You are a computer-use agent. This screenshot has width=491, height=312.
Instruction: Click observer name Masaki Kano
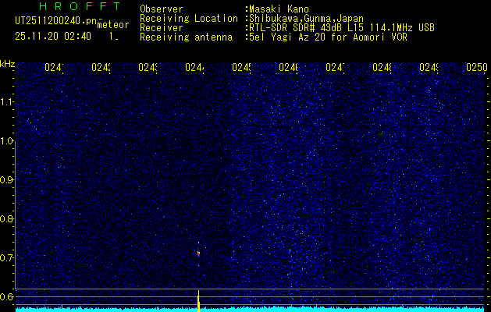pos(279,9)
